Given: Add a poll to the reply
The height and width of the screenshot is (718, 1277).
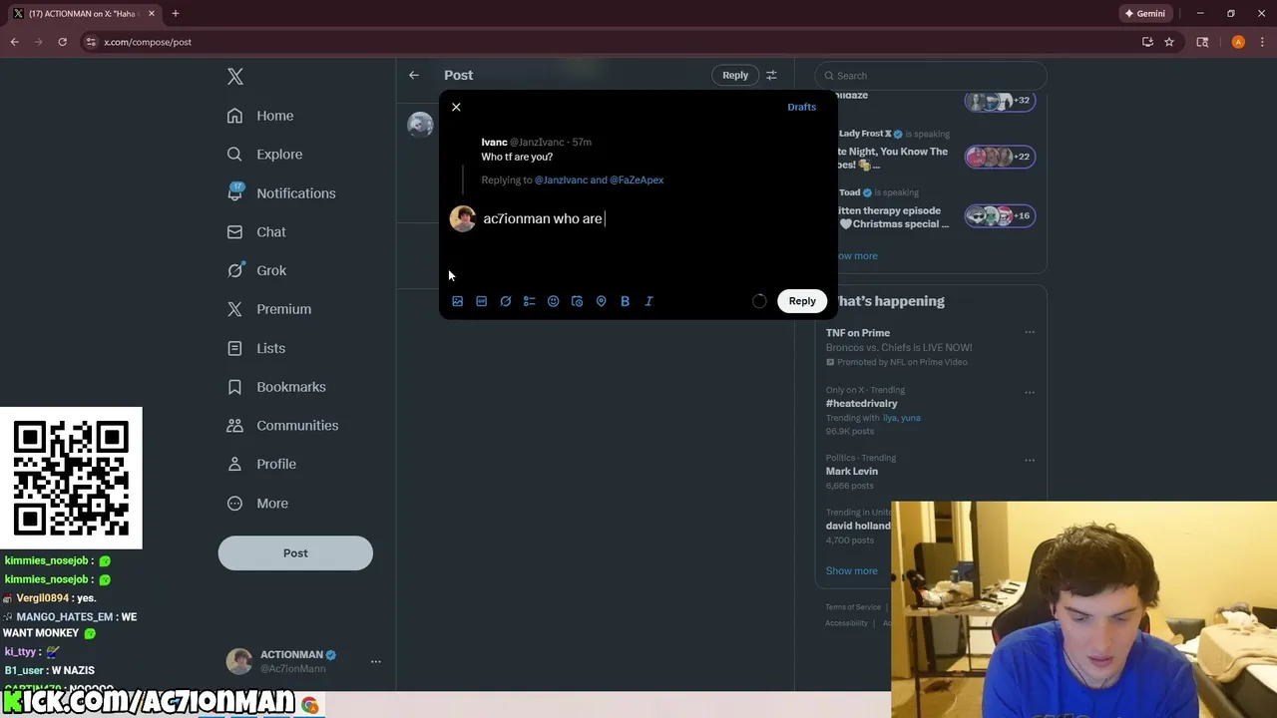Looking at the screenshot, I should click(529, 301).
